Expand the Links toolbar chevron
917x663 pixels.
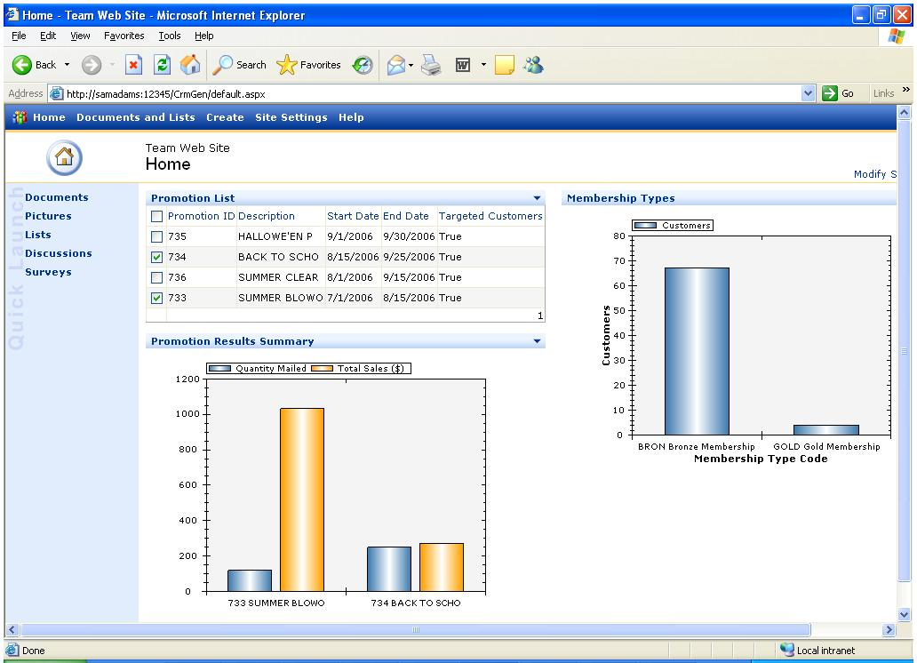pyautogui.click(x=905, y=90)
